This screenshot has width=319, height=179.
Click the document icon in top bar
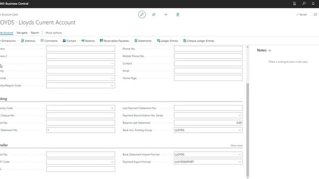[295, 3]
